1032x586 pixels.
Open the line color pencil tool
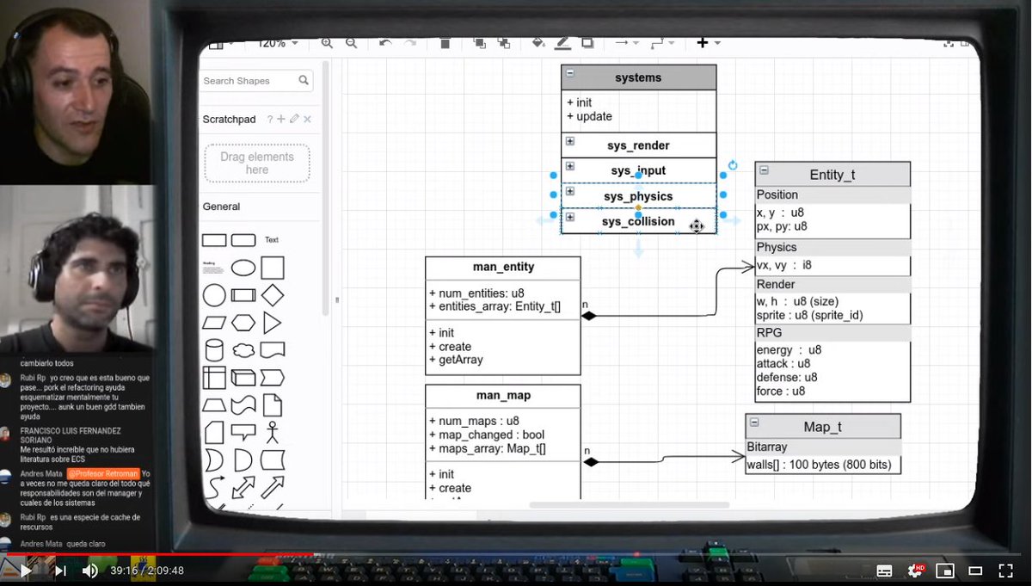pyautogui.click(x=563, y=43)
